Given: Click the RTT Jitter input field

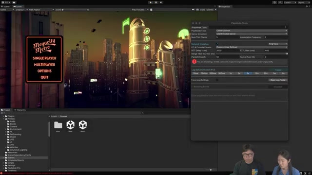Looking at the screenshot, I should coord(276,51).
